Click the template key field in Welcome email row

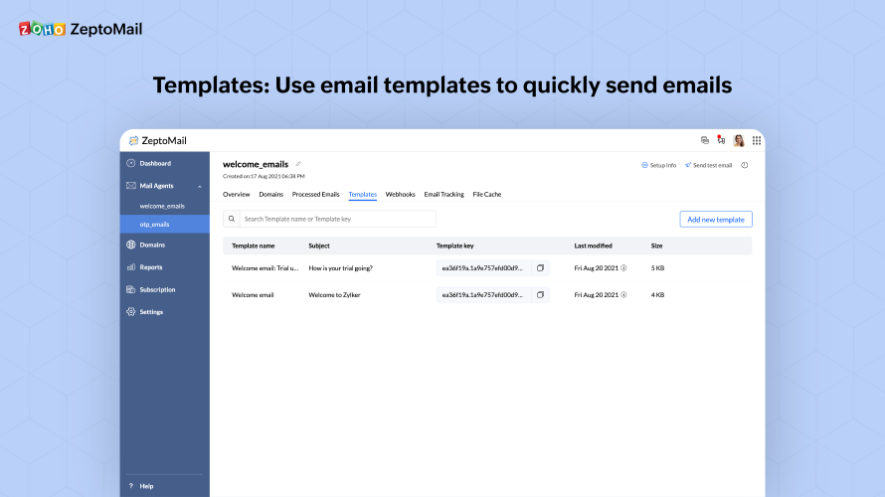483,294
